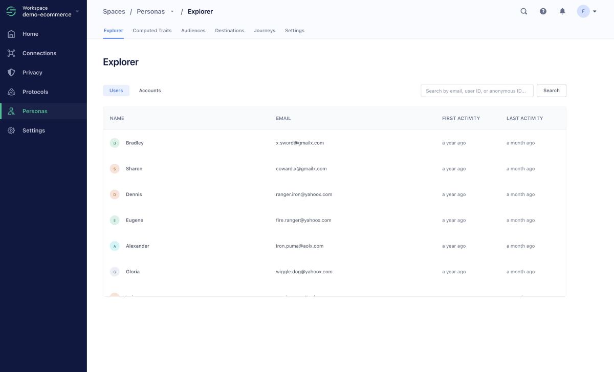Click the Privacy shield icon

(x=11, y=73)
